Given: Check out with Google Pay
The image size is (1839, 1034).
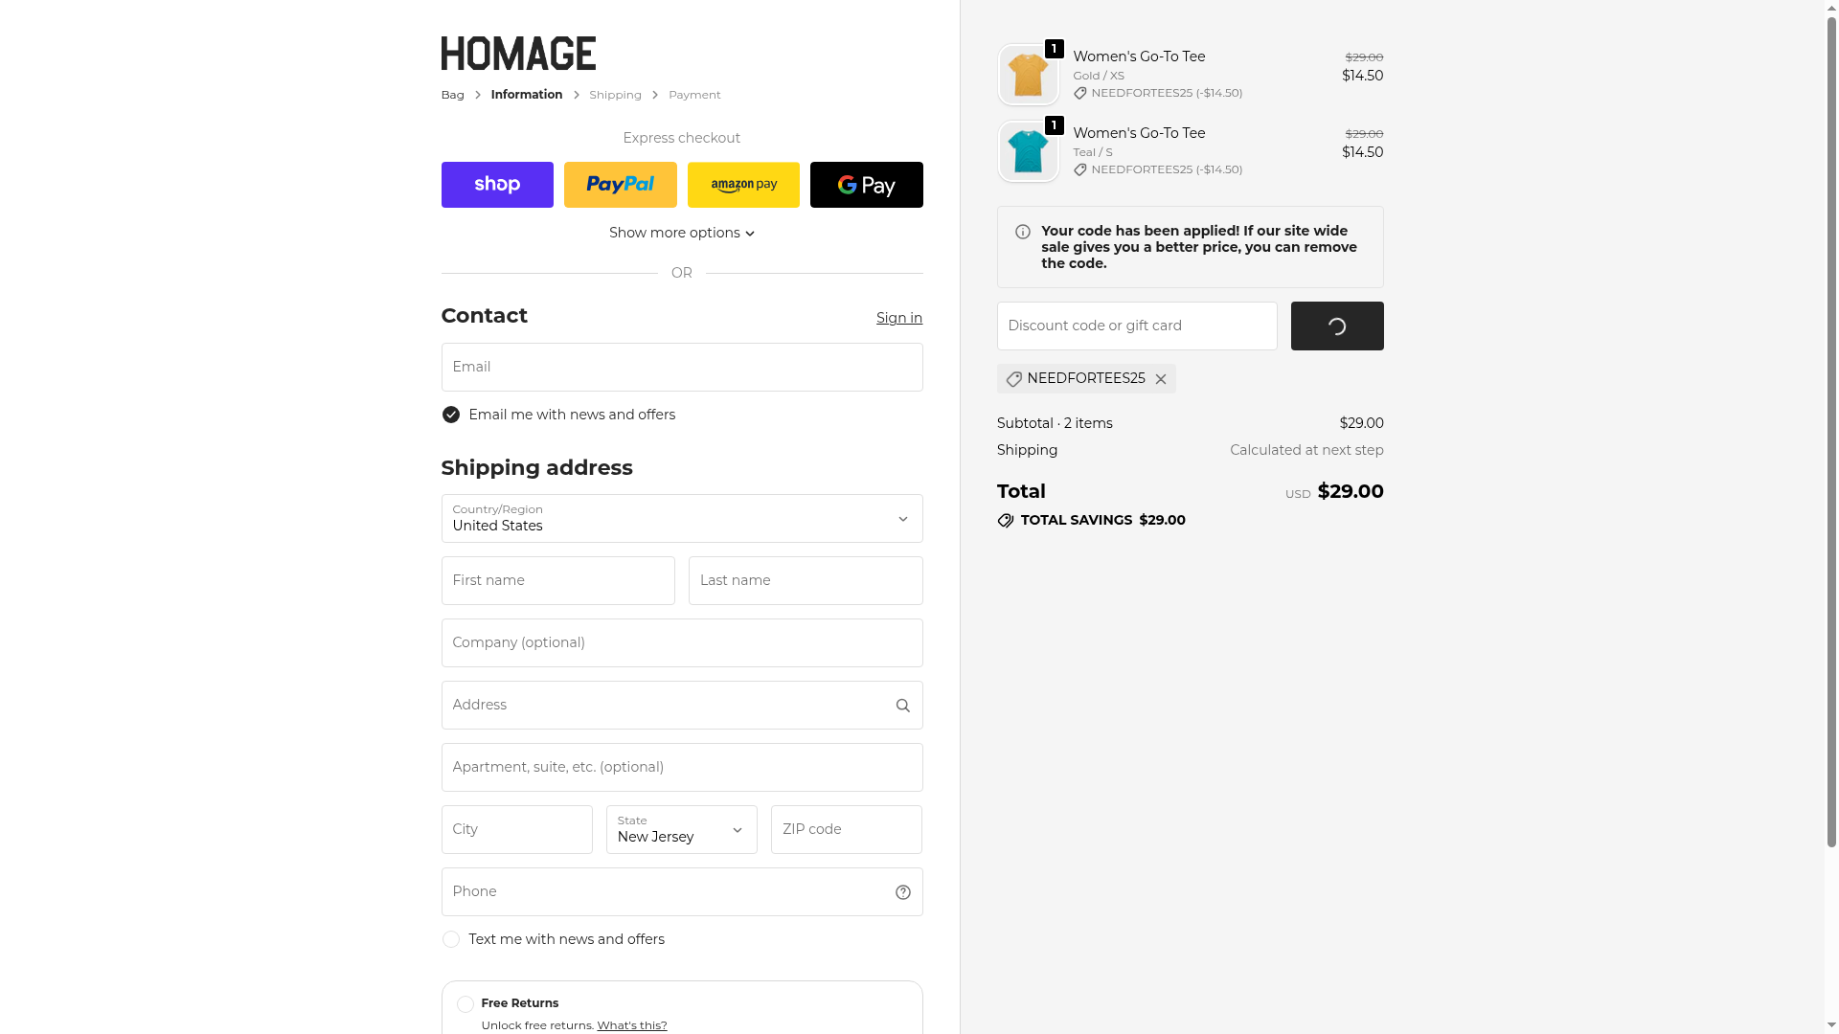Looking at the screenshot, I should click(866, 185).
